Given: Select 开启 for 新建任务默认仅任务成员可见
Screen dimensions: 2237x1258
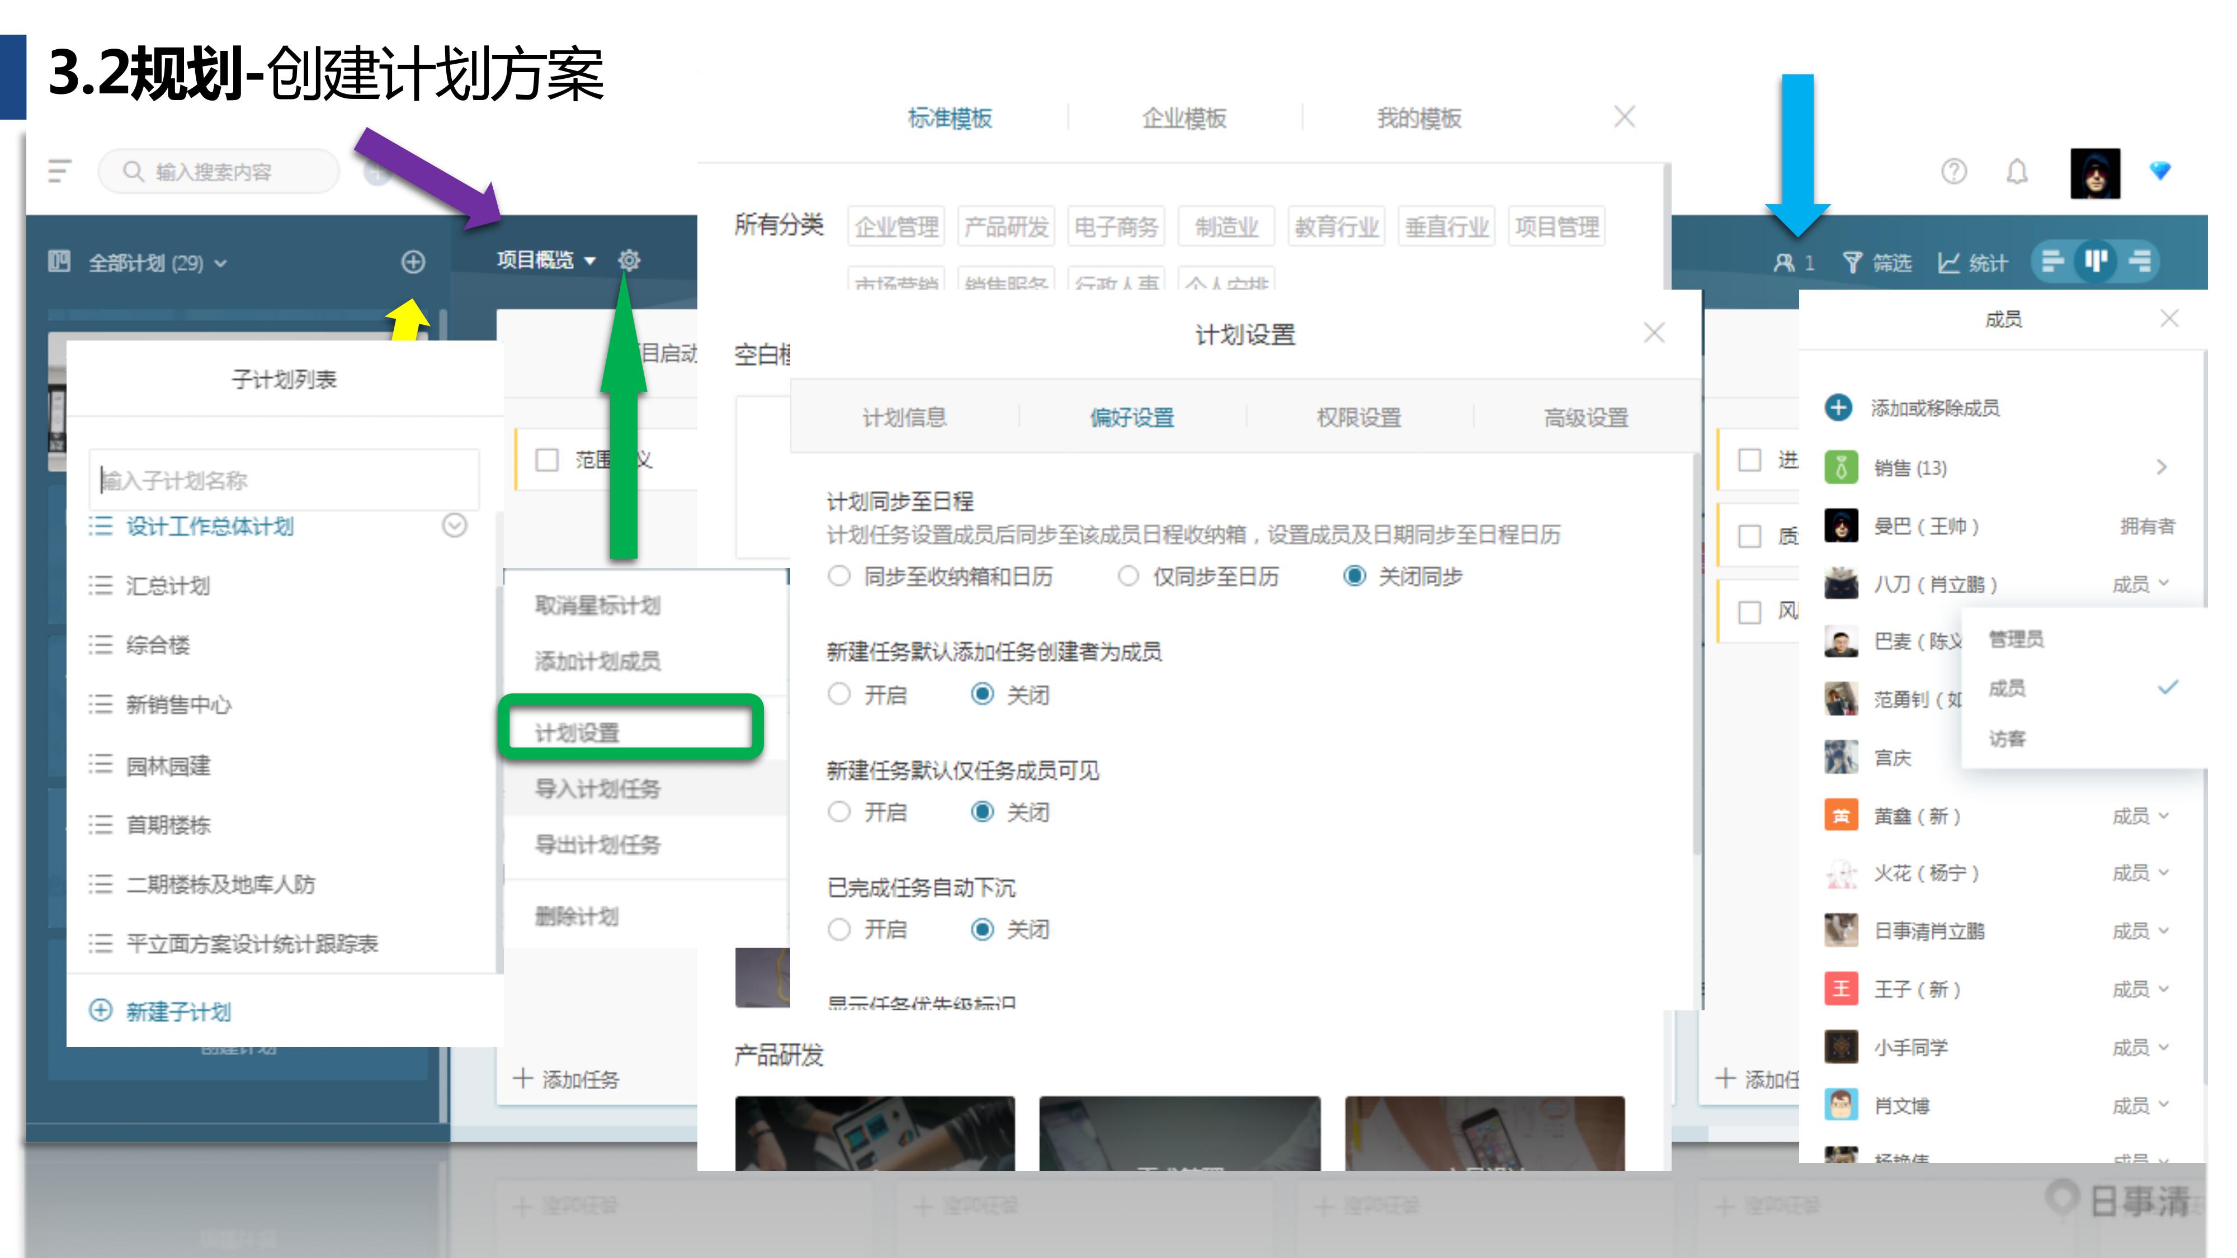Looking at the screenshot, I should pos(839,812).
